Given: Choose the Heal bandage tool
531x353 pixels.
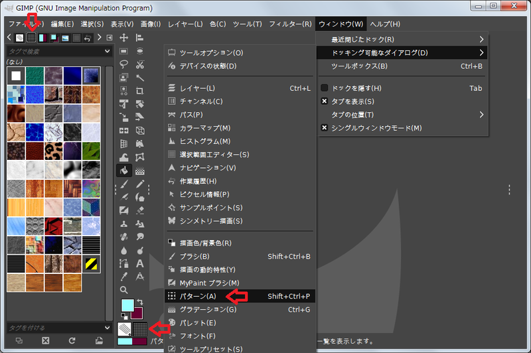Looking at the screenshot, I should (x=123, y=237).
